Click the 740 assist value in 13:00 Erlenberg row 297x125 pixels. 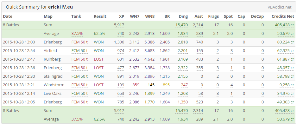199,42
